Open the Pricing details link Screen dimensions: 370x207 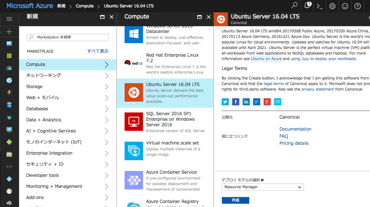294,143
